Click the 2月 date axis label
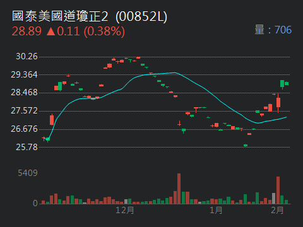 pos(277,210)
